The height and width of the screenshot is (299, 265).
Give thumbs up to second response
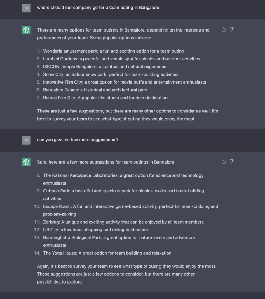pyautogui.click(x=224, y=161)
